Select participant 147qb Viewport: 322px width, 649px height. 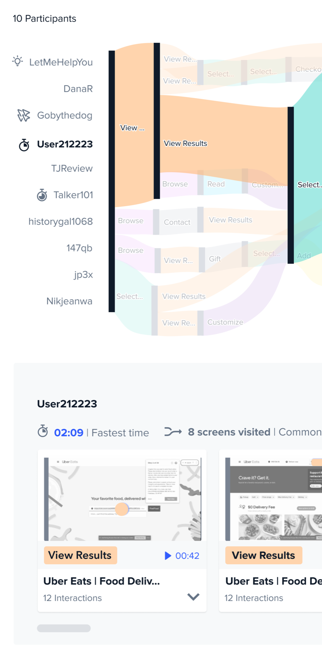[80, 248]
